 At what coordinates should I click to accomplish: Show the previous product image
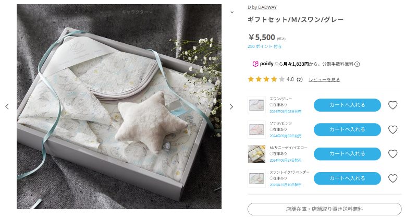pos(7,106)
